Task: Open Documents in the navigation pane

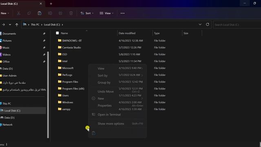Action: pos(9,33)
